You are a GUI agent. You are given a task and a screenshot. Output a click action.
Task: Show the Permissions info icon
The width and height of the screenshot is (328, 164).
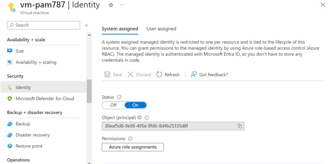(x=130, y=139)
